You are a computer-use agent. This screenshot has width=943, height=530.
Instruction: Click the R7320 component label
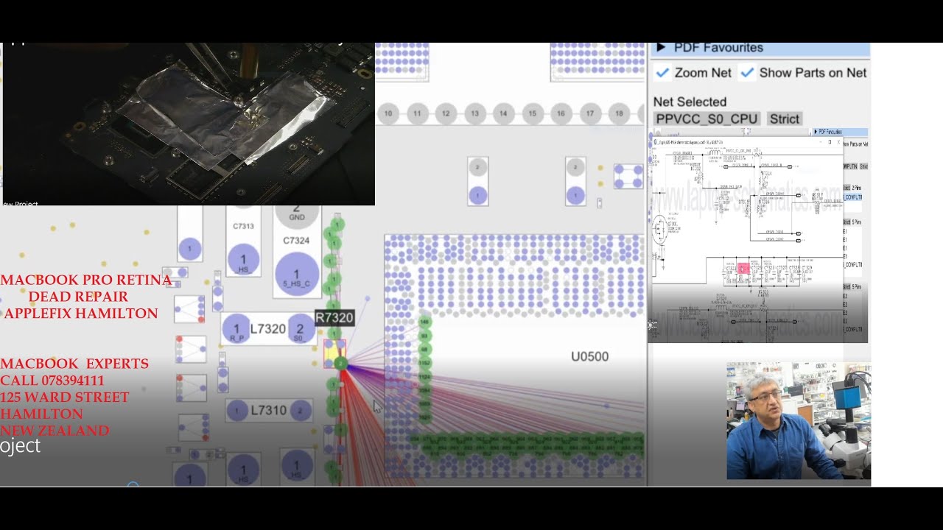click(x=334, y=318)
